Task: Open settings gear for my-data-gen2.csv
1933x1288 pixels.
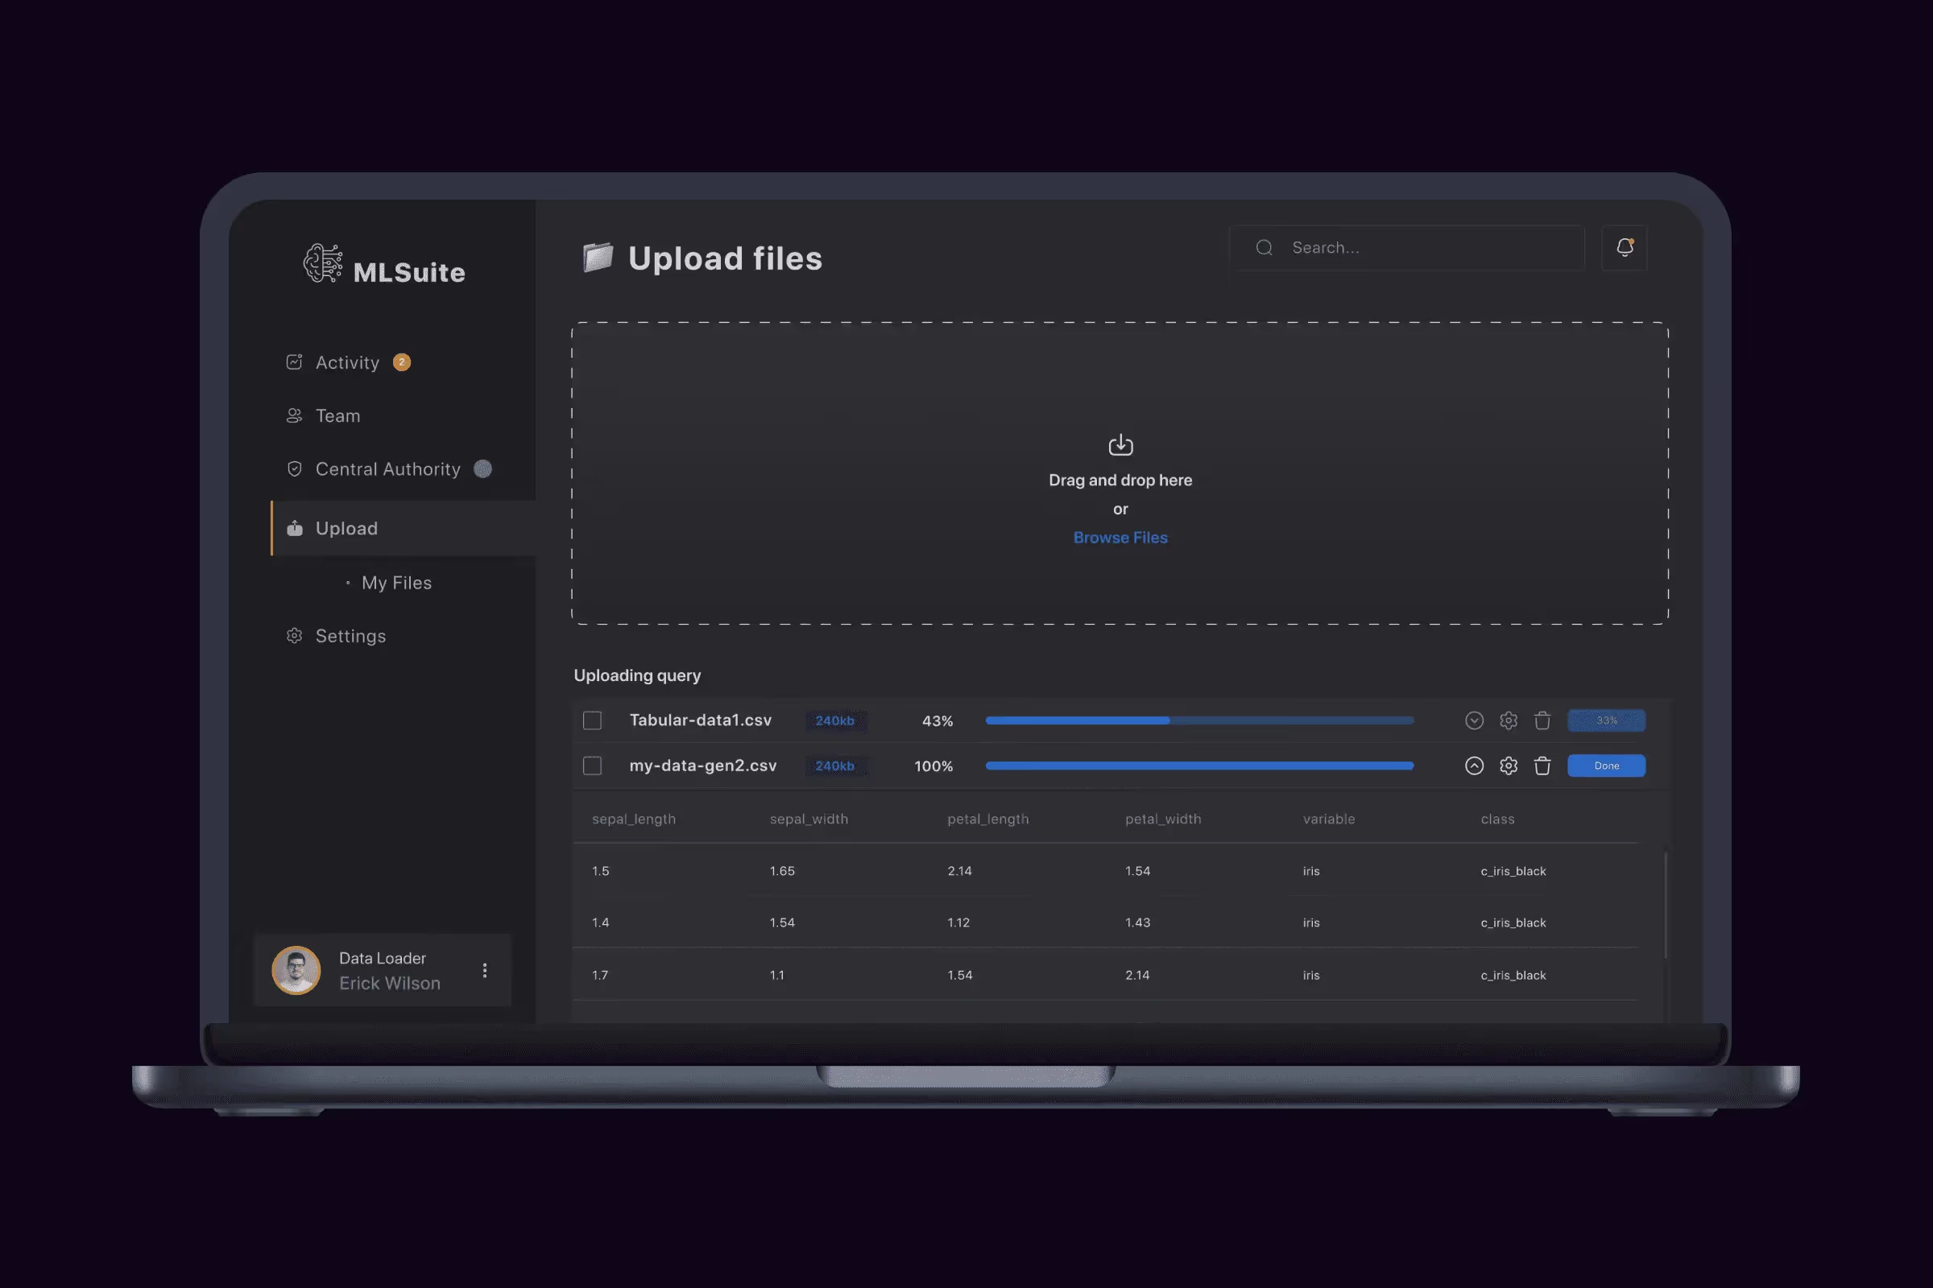Action: (x=1508, y=766)
